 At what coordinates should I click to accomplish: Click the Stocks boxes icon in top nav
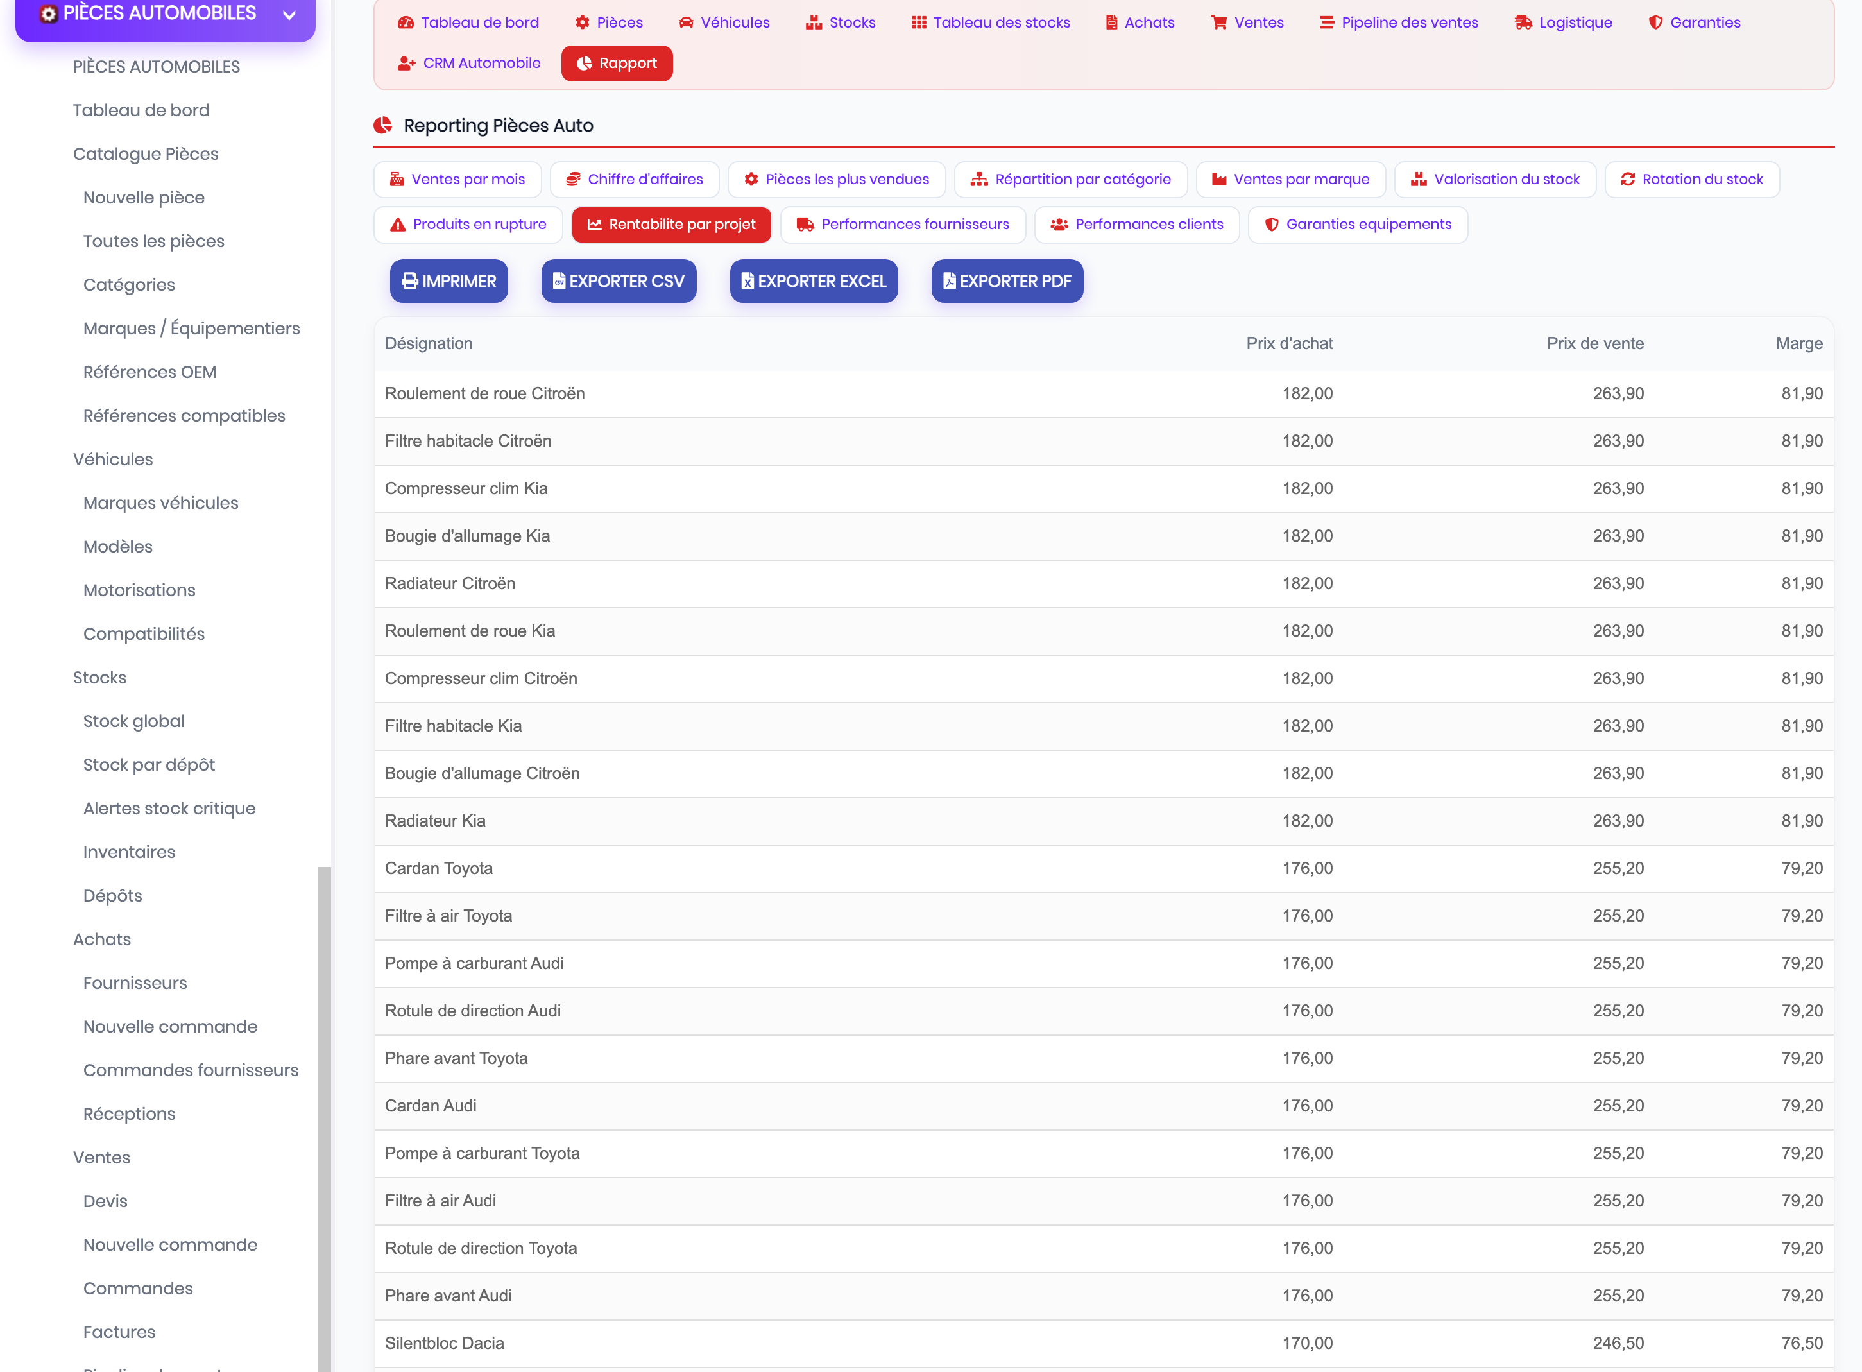point(814,22)
